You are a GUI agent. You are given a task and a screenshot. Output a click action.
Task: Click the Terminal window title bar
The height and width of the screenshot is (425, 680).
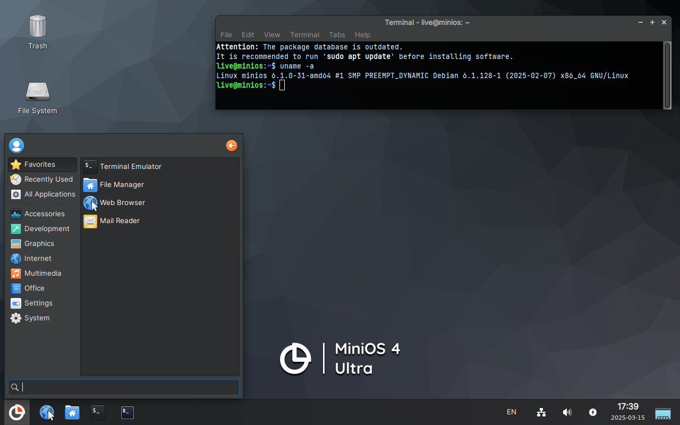coord(427,22)
